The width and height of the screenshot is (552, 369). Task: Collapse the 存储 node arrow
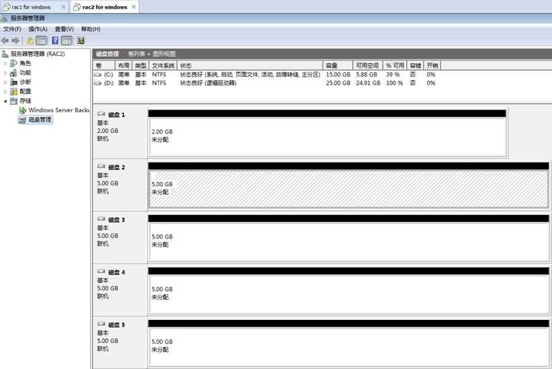click(5, 101)
